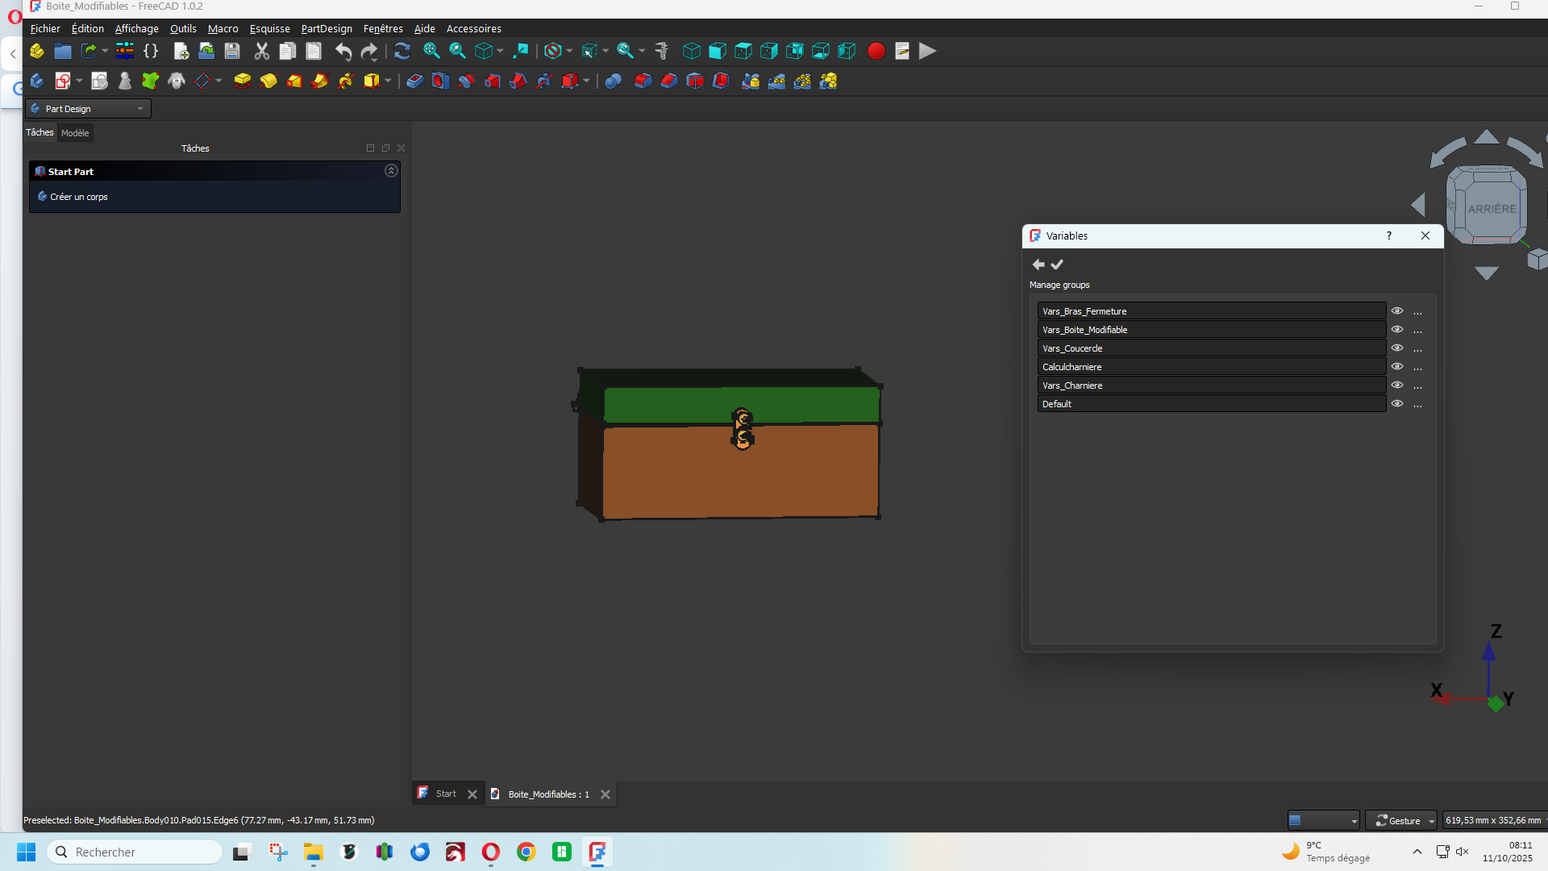The image size is (1548, 871).
Task: Click the Pad tool icon
Action: [242, 81]
